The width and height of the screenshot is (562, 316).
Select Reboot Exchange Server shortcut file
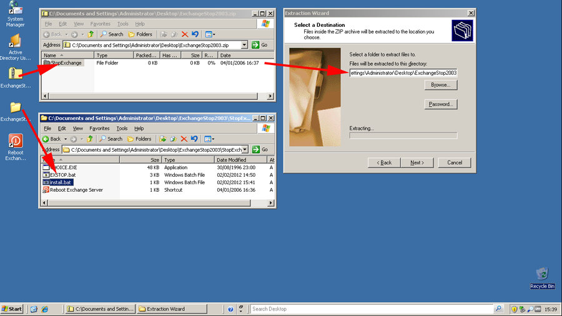pos(73,190)
